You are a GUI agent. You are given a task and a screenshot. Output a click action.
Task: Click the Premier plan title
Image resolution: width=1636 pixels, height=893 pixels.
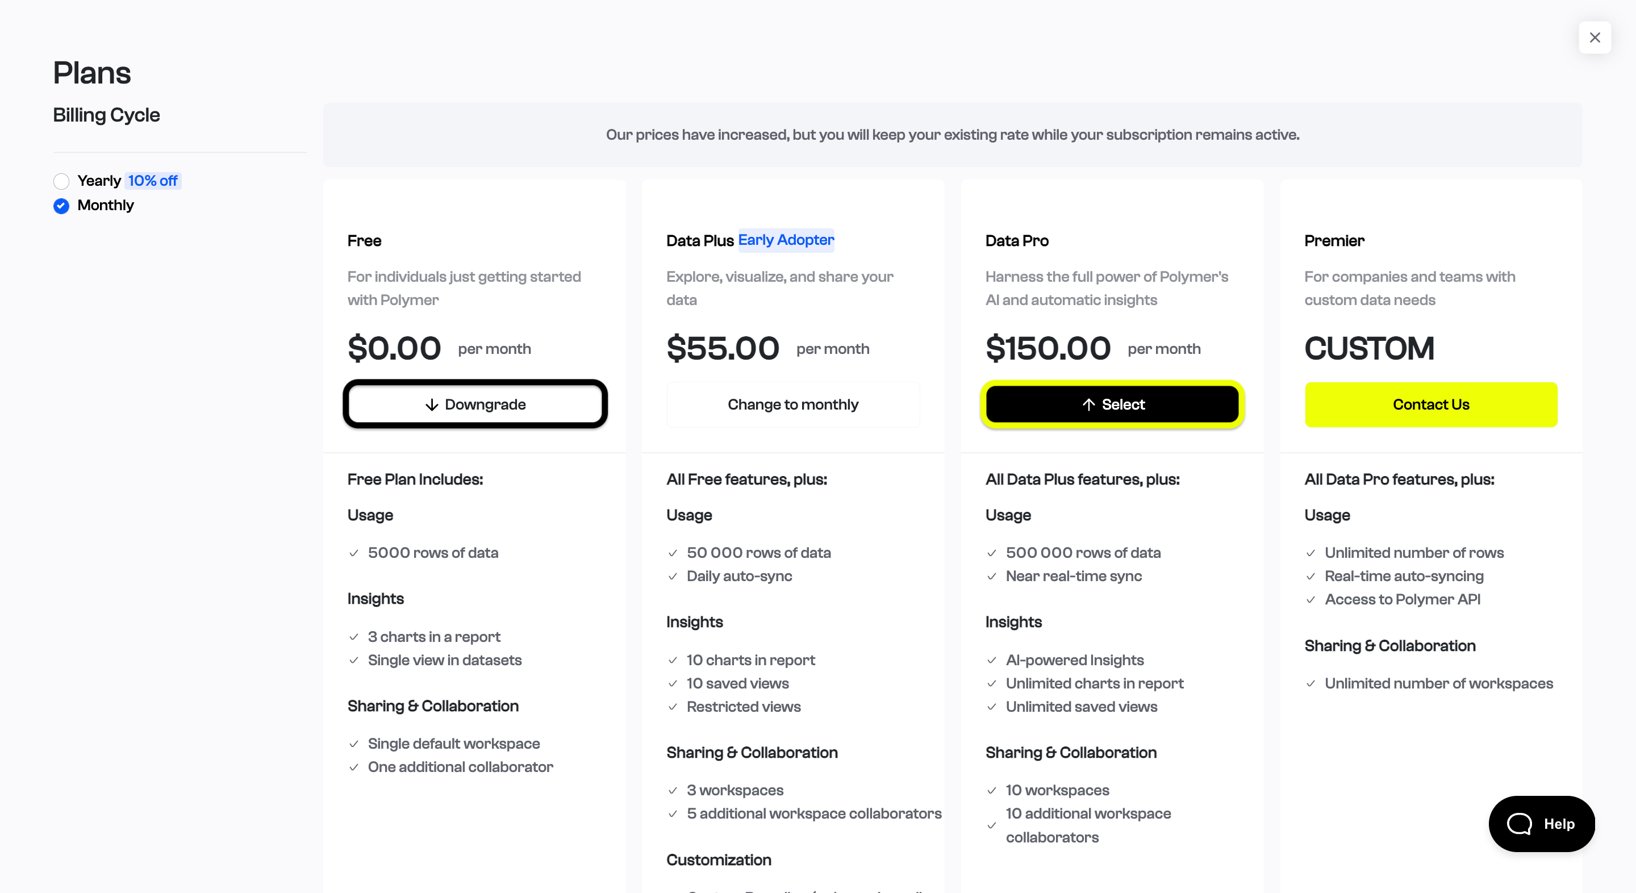pyautogui.click(x=1334, y=241)
